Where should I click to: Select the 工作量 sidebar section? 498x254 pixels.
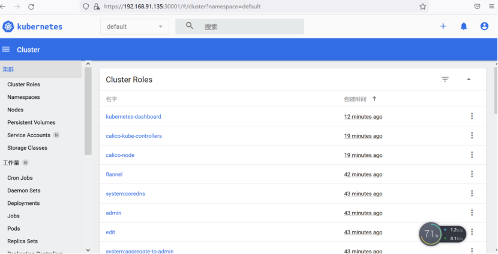11,163
